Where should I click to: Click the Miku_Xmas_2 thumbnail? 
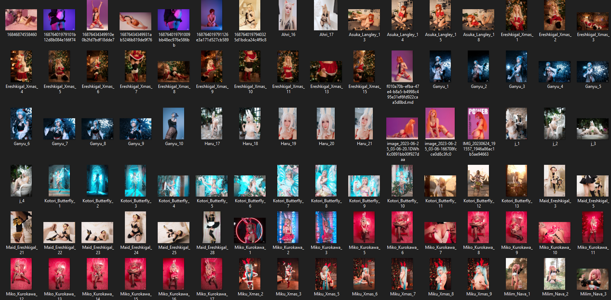[250, 274]
